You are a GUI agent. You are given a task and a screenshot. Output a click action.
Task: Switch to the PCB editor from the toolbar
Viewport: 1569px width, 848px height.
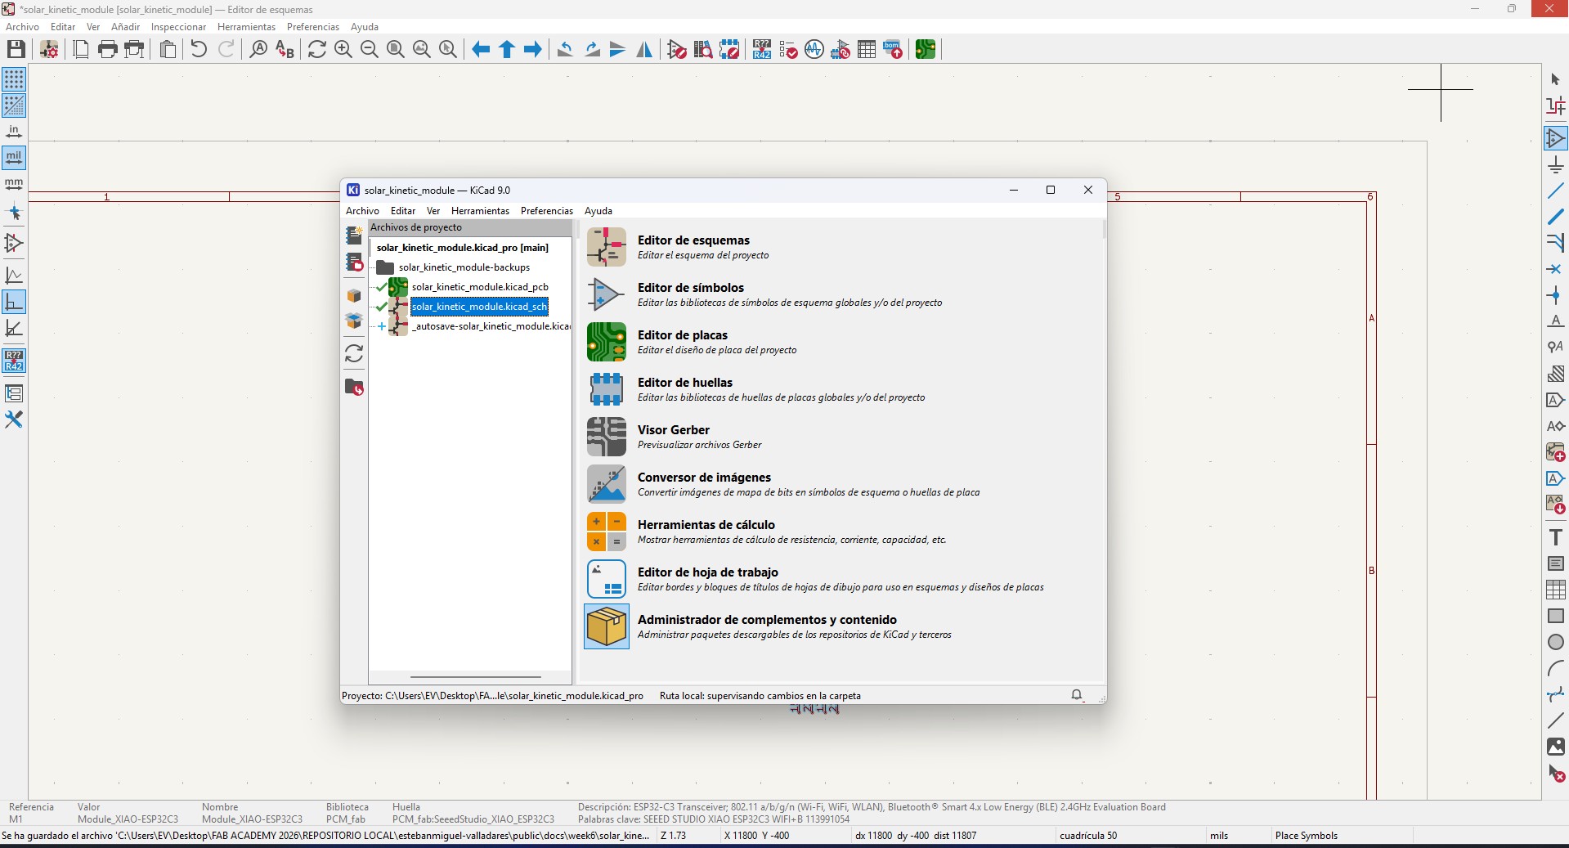(x=926, y=49)
